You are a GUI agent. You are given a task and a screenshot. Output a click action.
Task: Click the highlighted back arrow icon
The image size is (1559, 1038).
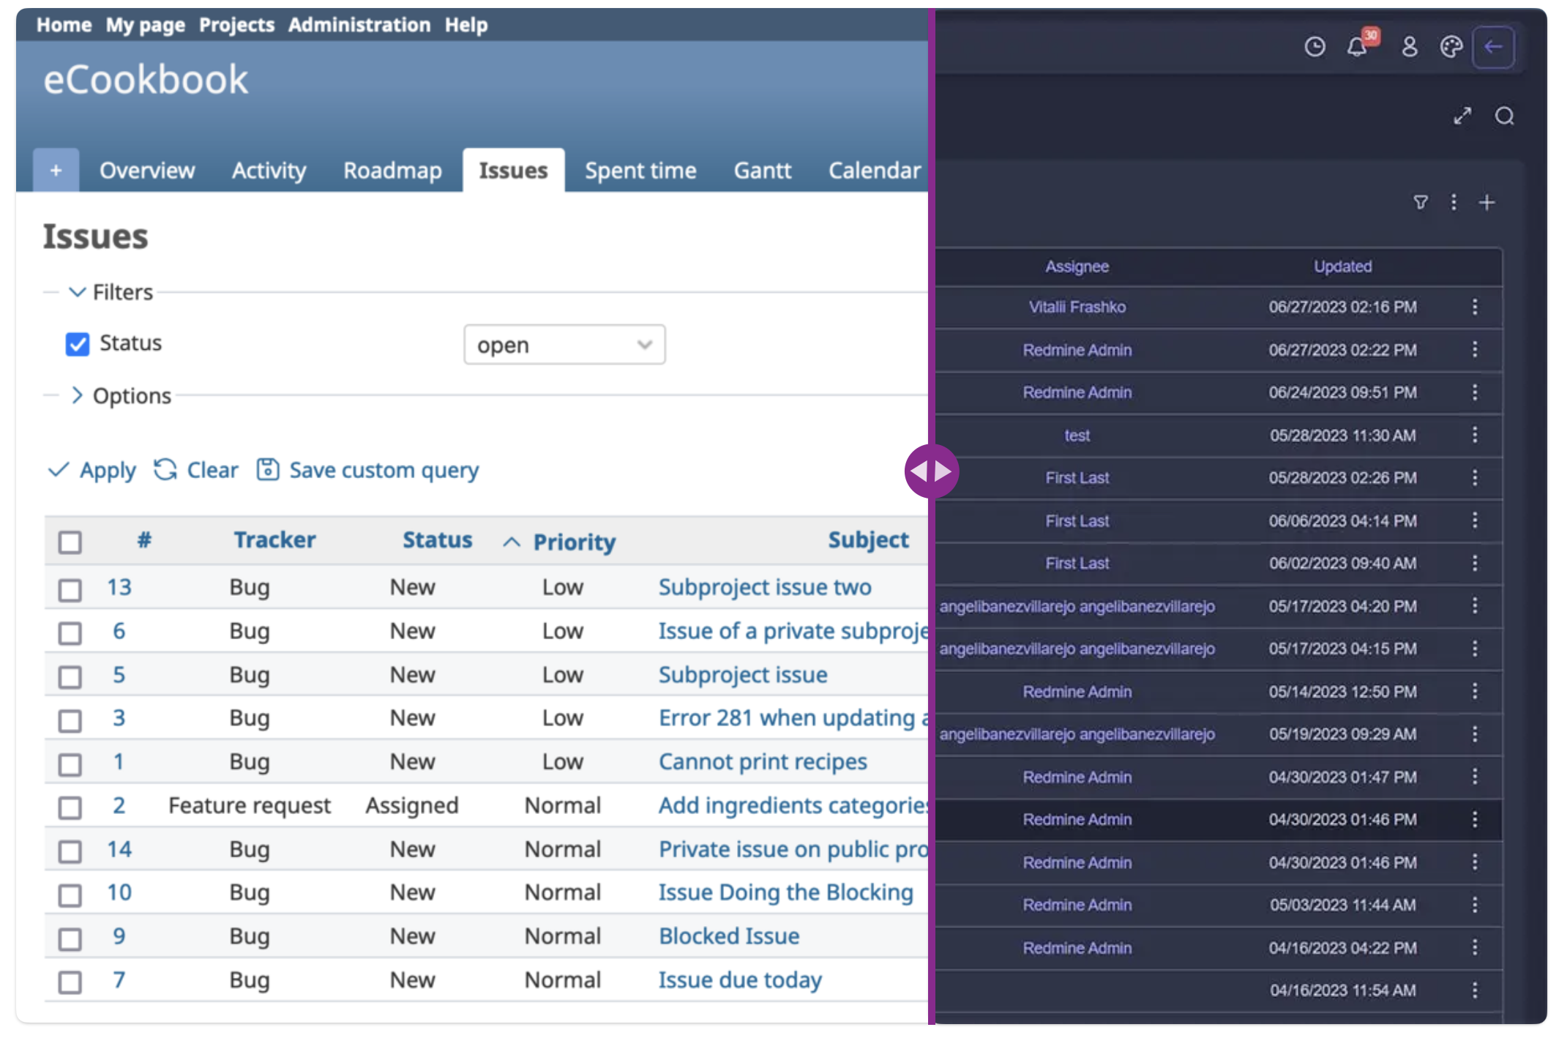point(1493,47)
